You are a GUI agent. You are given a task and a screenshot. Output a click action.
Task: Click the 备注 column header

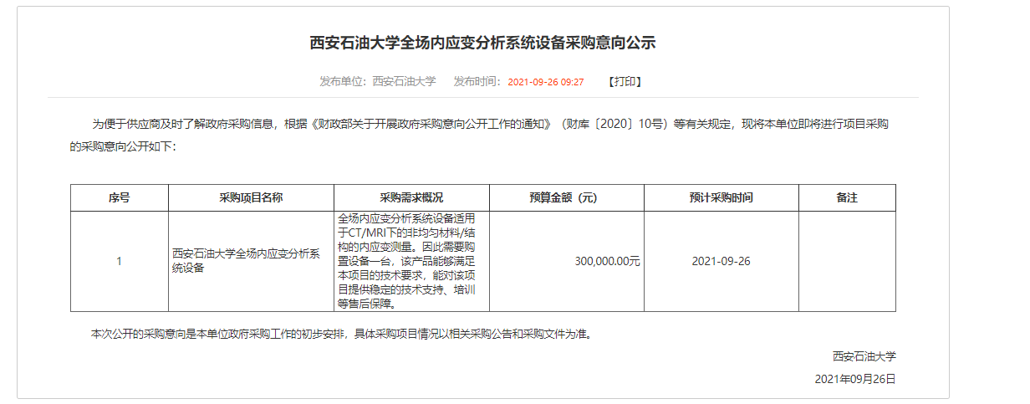pyautogui.click(x=847, y=197)
